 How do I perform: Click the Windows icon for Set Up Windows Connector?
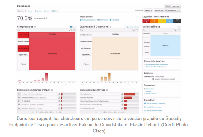(145, 104)
